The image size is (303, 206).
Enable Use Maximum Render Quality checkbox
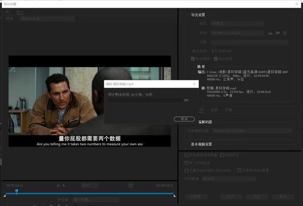tap(186, 155)
